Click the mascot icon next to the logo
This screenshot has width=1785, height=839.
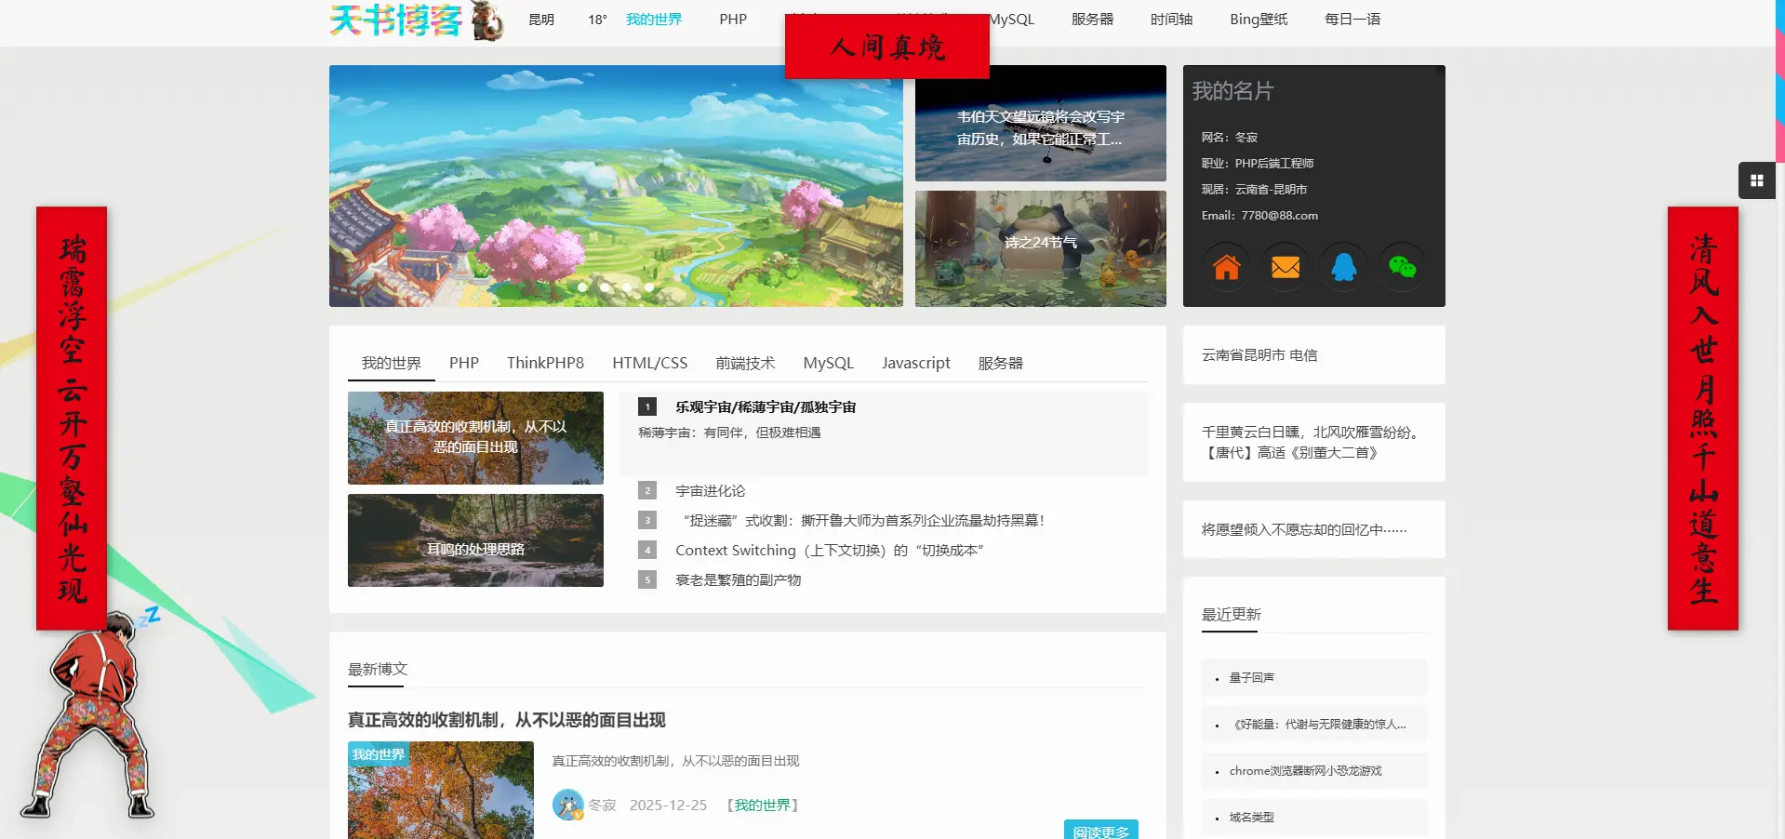[x=486, y=20]
